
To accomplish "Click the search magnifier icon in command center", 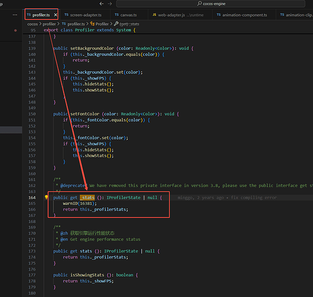I will (199, 4).
